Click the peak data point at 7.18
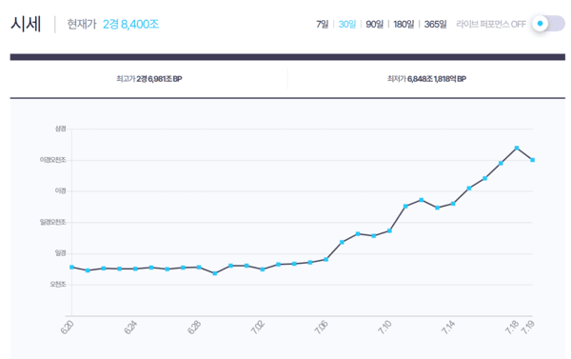 [517, 148]
